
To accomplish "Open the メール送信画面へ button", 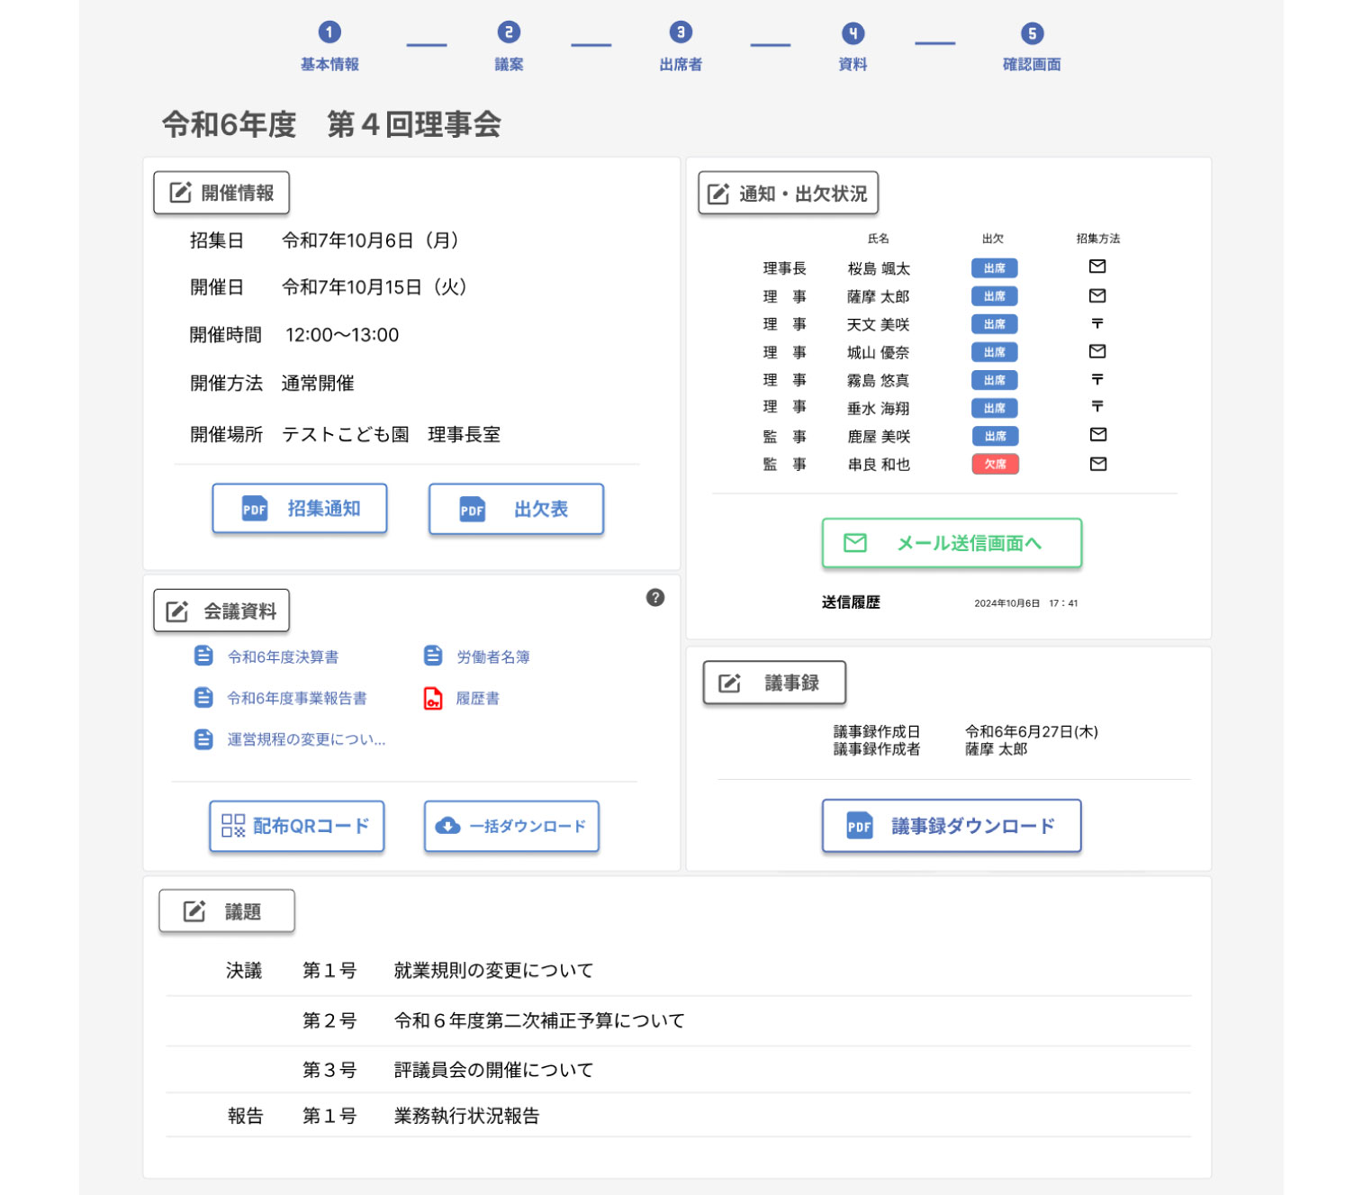I will [x=952, y=543].
